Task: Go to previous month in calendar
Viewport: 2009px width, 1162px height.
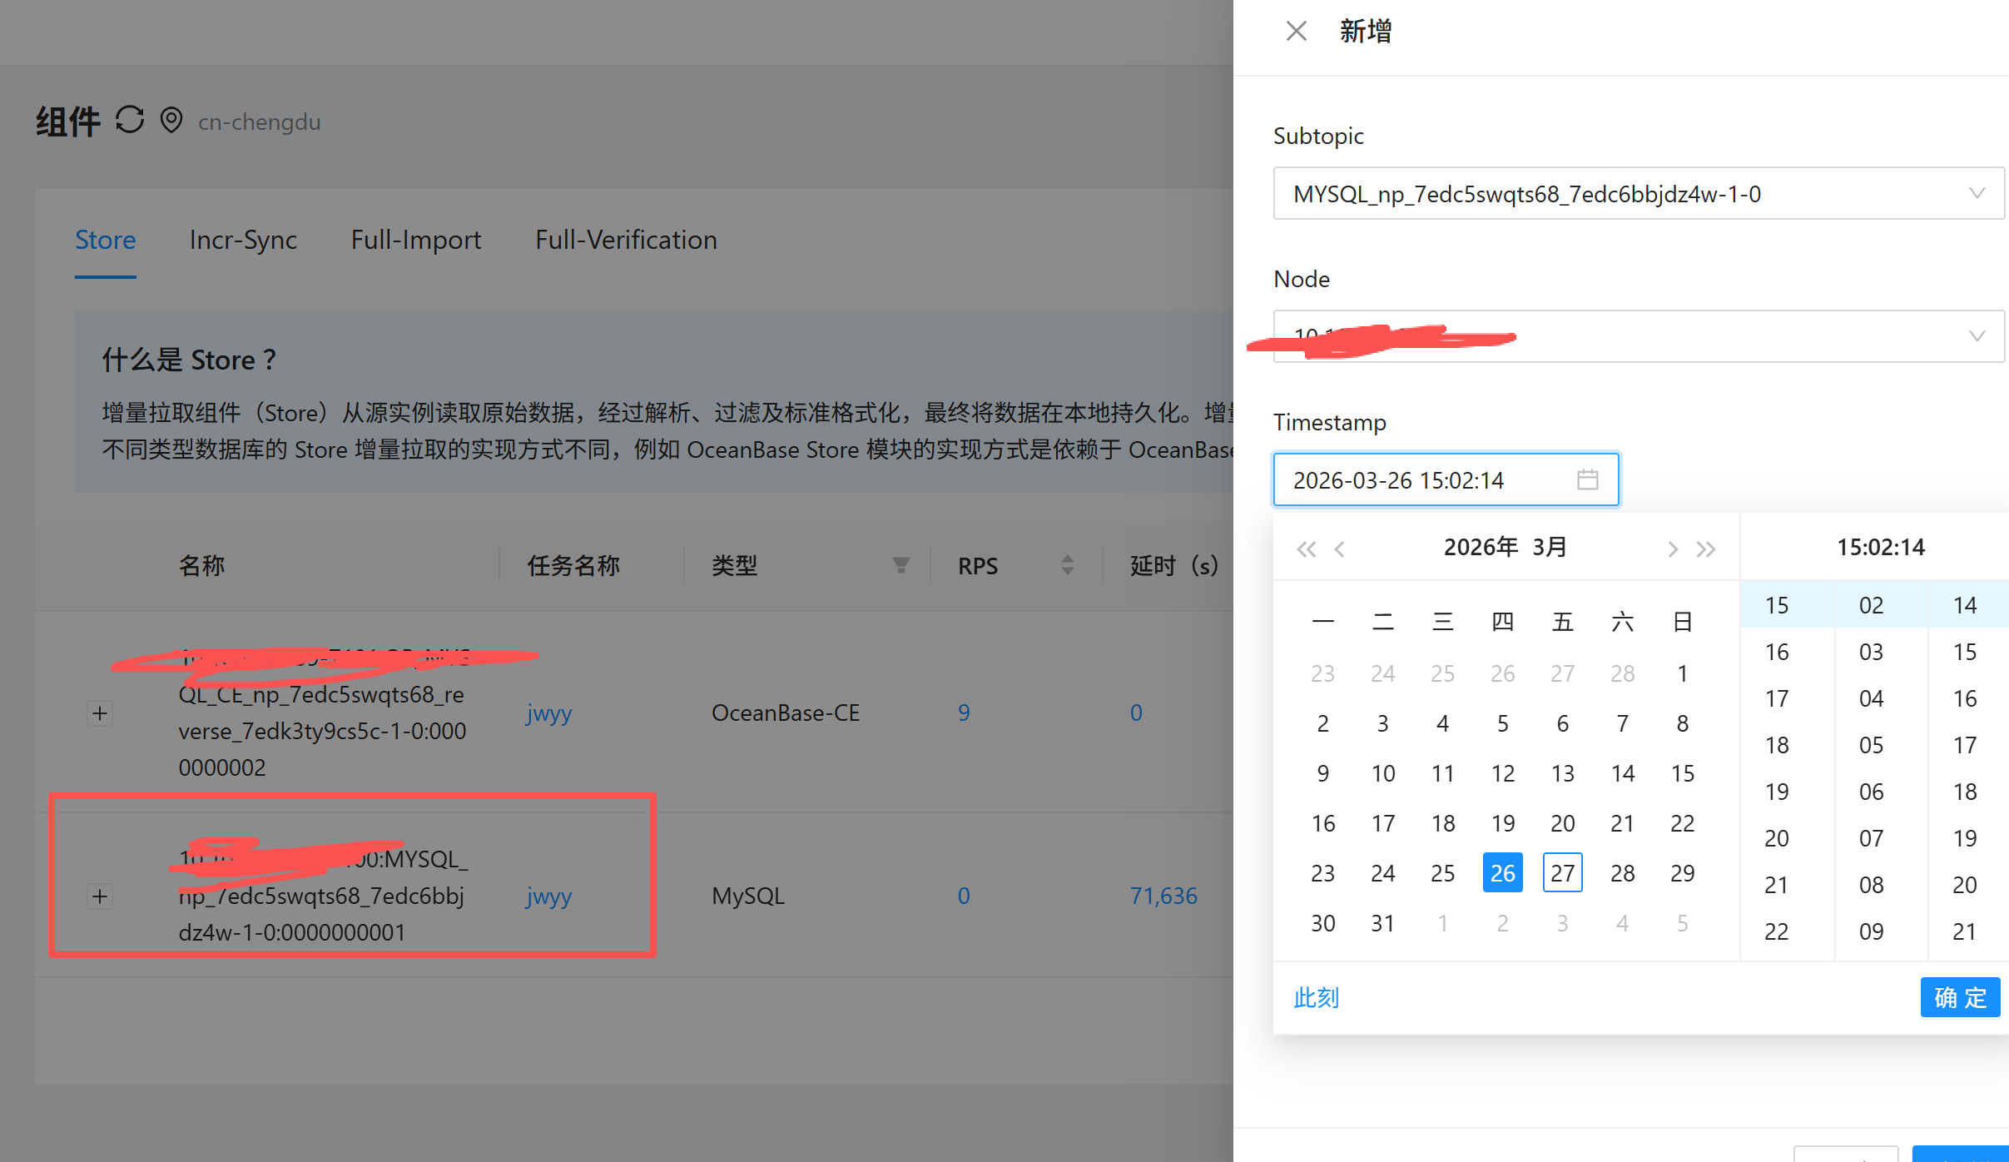Action: pyautogui.click(x=1340, y=549)
